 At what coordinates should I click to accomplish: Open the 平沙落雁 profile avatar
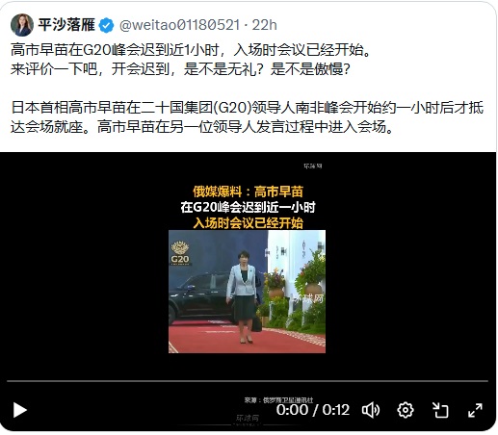[x=22, y=25]
